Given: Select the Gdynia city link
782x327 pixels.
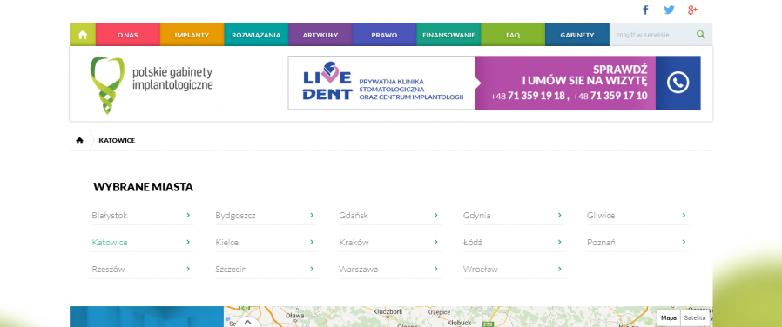Looking at the screenshot, I should (x=477, y=216).
